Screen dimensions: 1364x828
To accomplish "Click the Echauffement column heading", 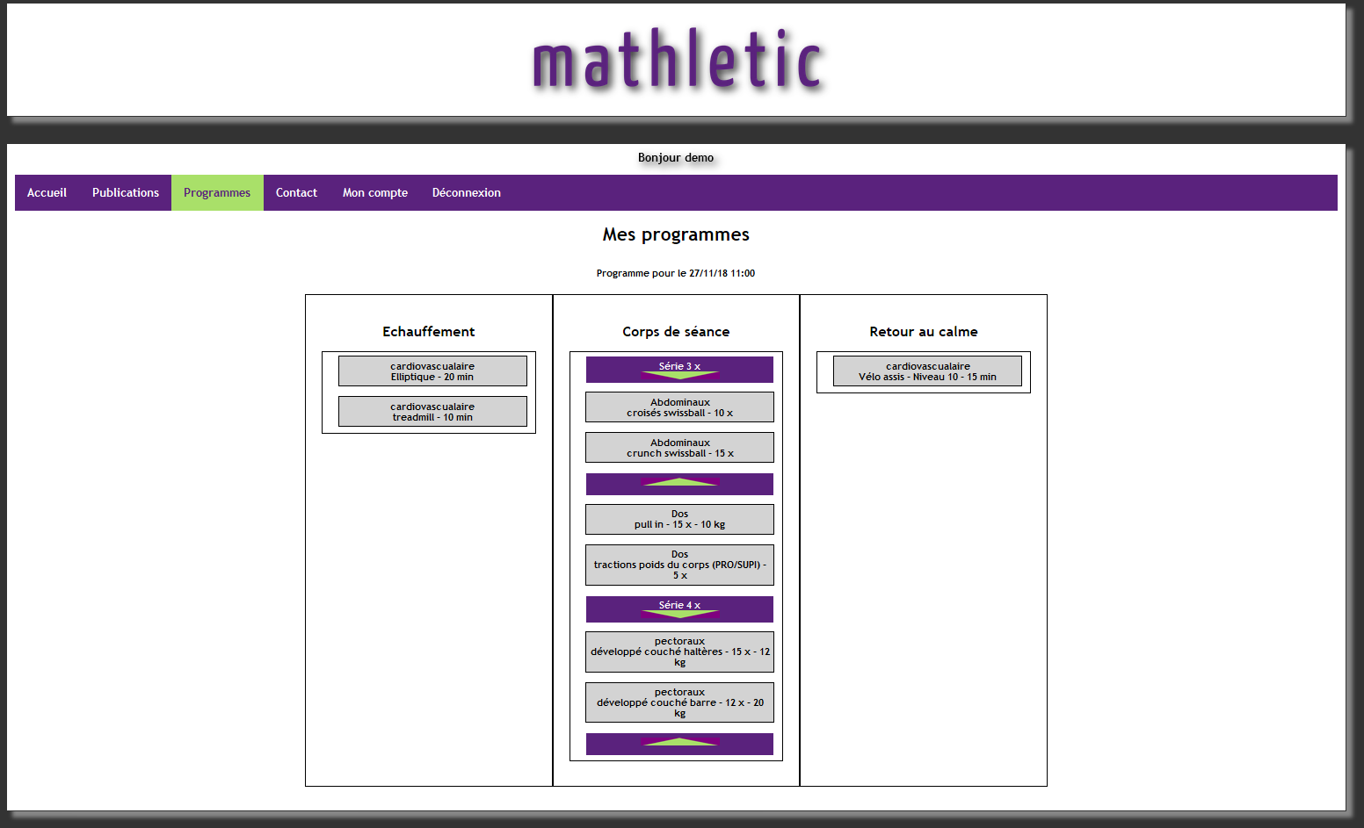I will click(428, 332).
